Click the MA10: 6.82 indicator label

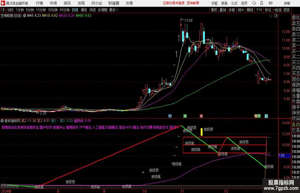point(50,16)
